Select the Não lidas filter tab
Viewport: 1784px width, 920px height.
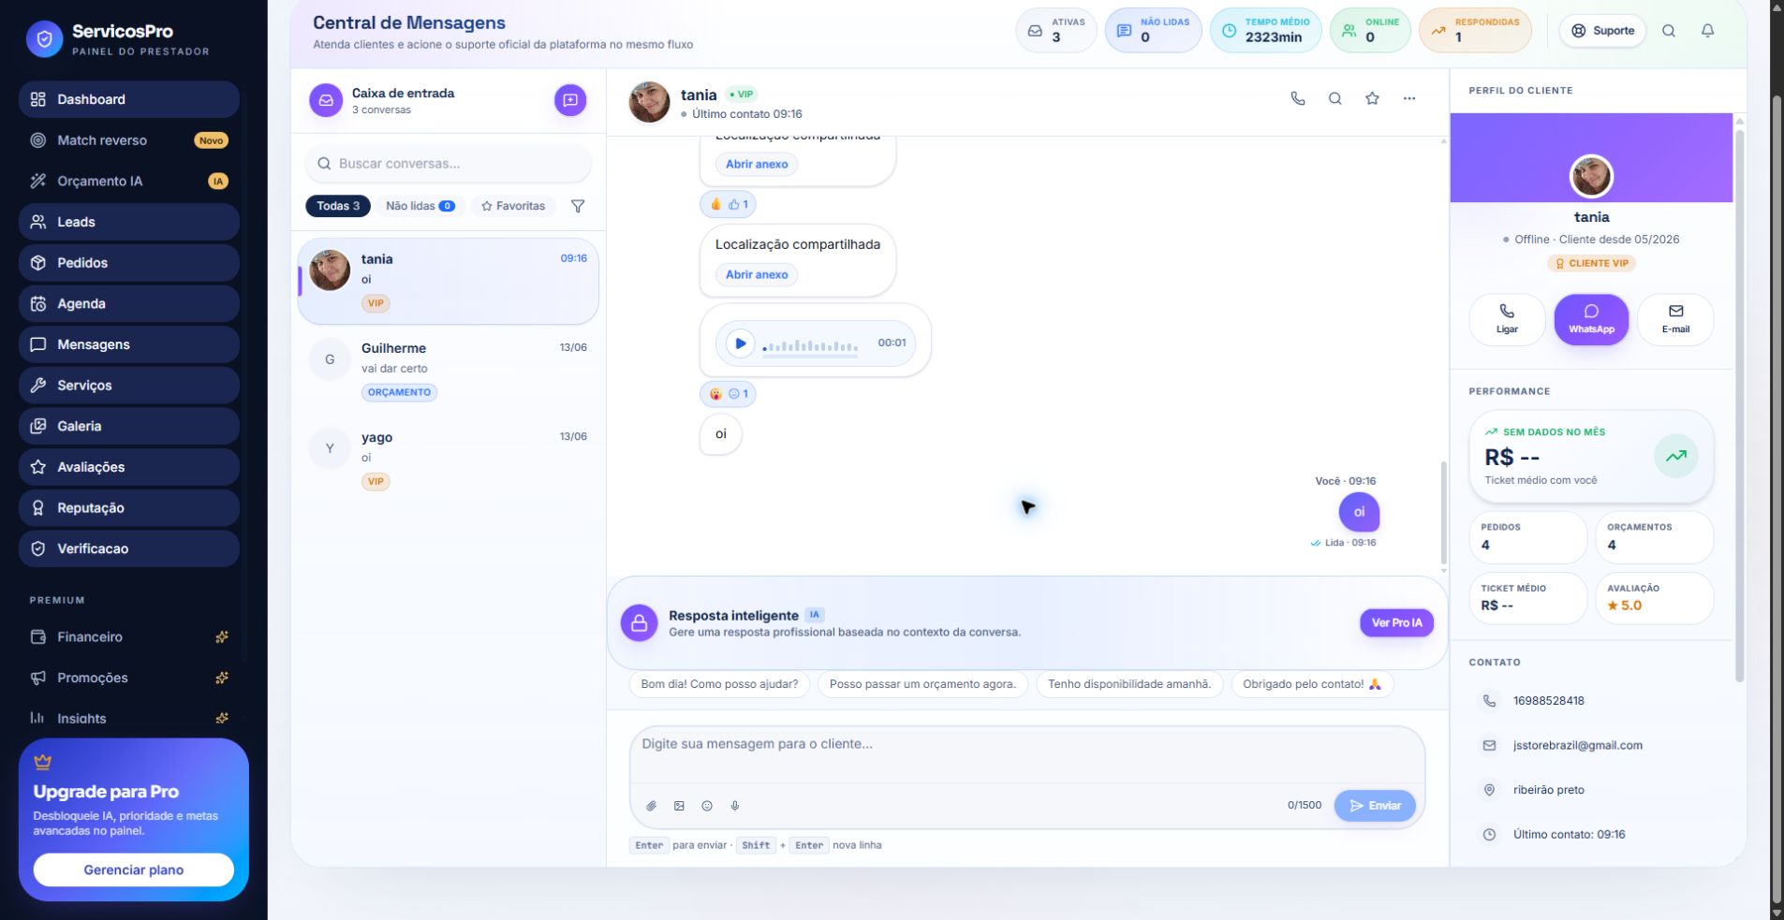click(420, 206)
